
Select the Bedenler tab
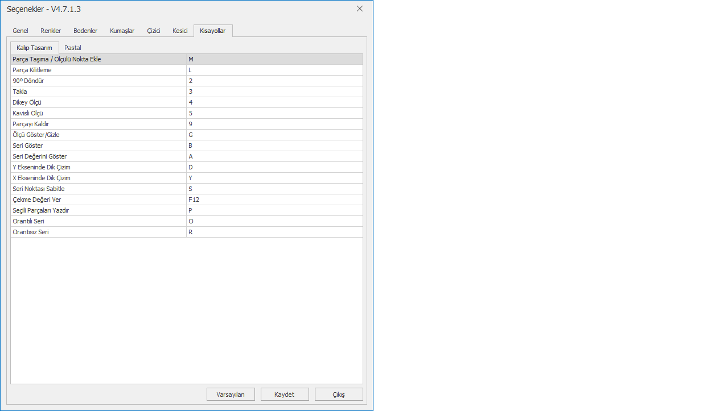(85, 31)
